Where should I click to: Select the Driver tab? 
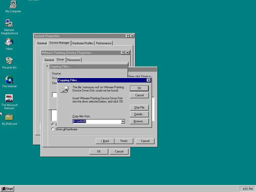(60, 59)
